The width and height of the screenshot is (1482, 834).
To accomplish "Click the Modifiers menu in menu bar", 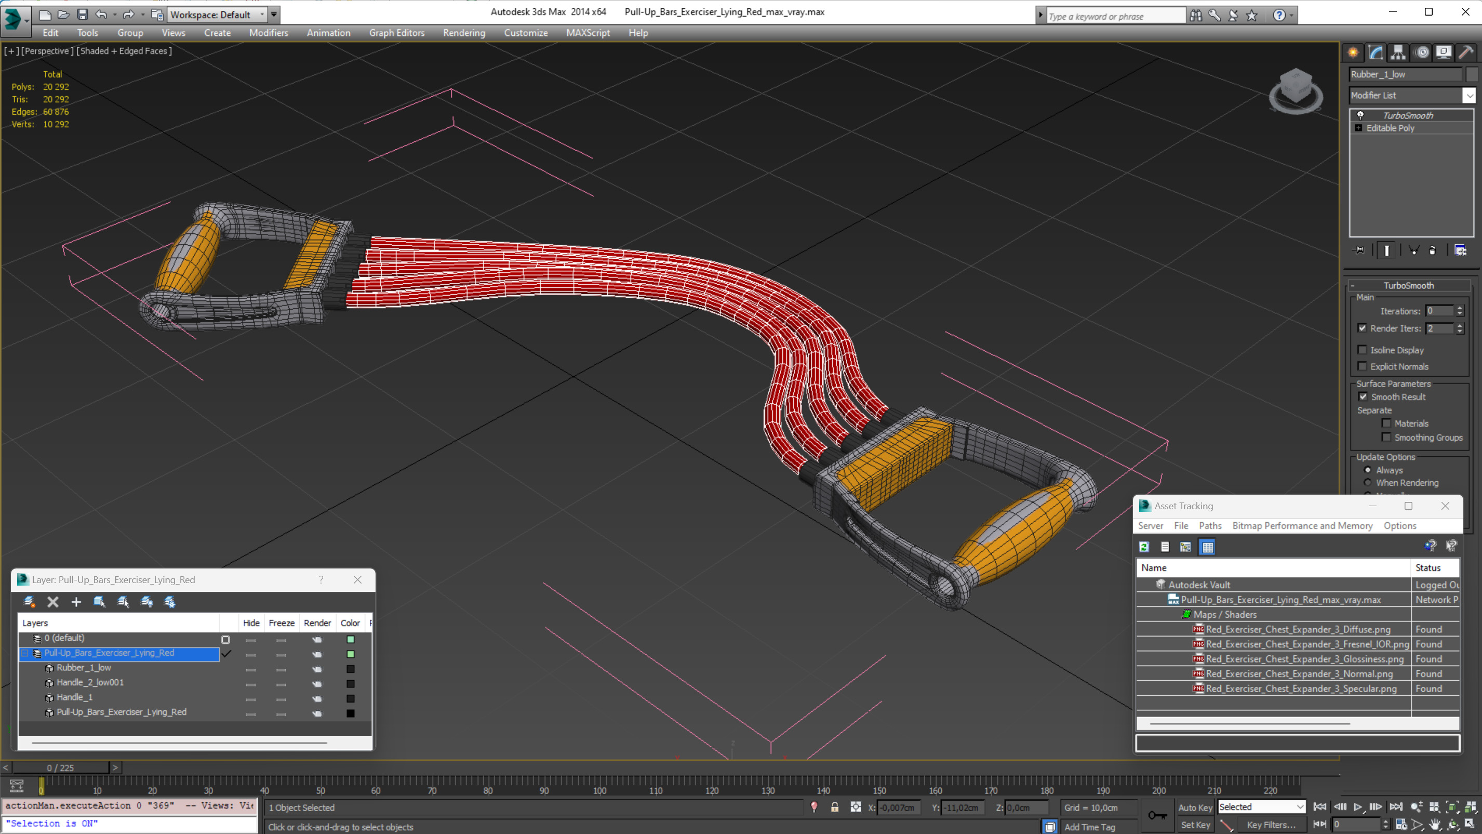I will [266, 33].
